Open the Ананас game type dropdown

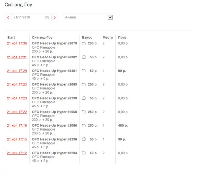pos(88,18)
